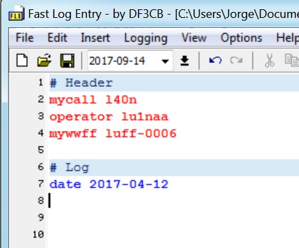
Task: Open a log with the folder icon
Action: tap(44, 60)
